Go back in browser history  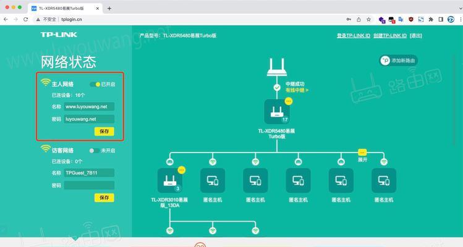pos(6,20)
